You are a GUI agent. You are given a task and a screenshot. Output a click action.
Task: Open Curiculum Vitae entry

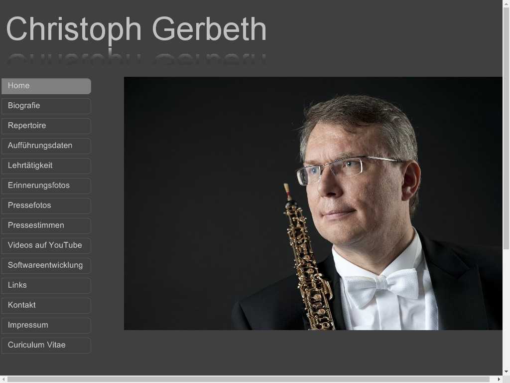46,345
